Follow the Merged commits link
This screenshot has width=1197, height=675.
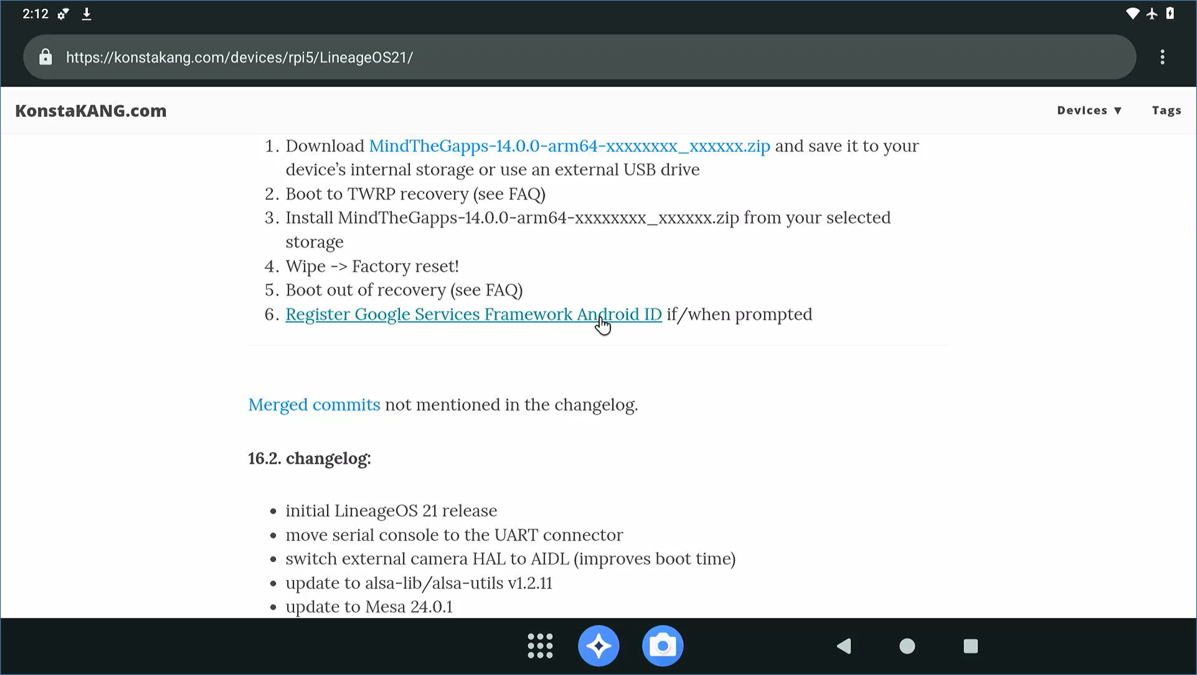click(x=314, y=404)
